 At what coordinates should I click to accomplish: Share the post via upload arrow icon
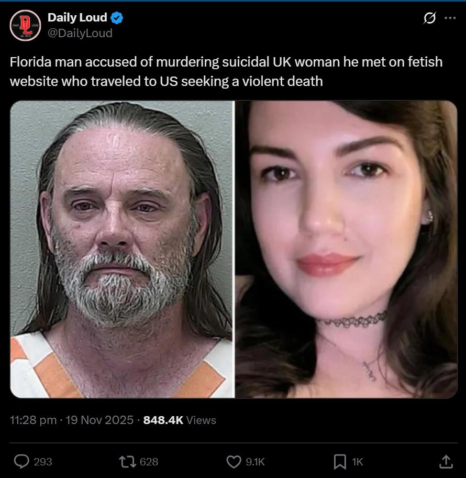(446, 462)
